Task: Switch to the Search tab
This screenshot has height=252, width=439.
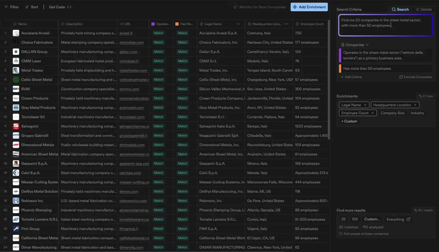Action: coord(400,9)
